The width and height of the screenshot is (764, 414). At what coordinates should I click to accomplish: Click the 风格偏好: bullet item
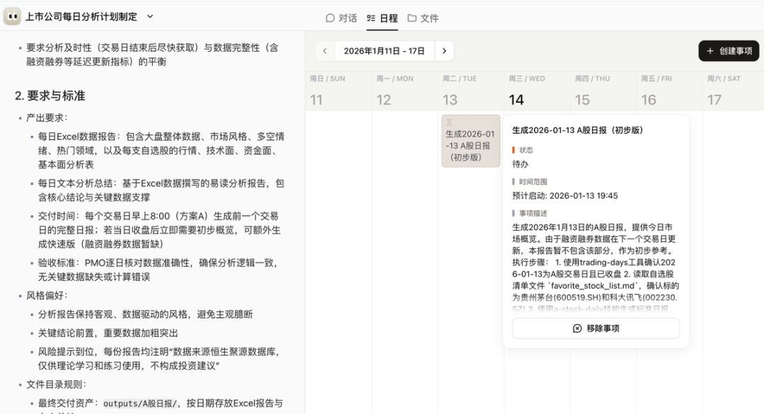click(47, 296)
